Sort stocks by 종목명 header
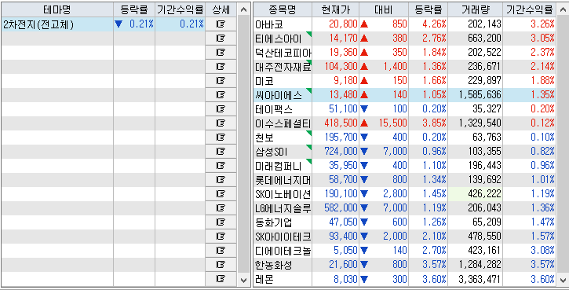 283,9
